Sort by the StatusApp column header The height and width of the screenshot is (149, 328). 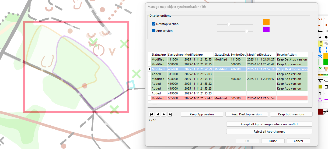coord(159,55)
